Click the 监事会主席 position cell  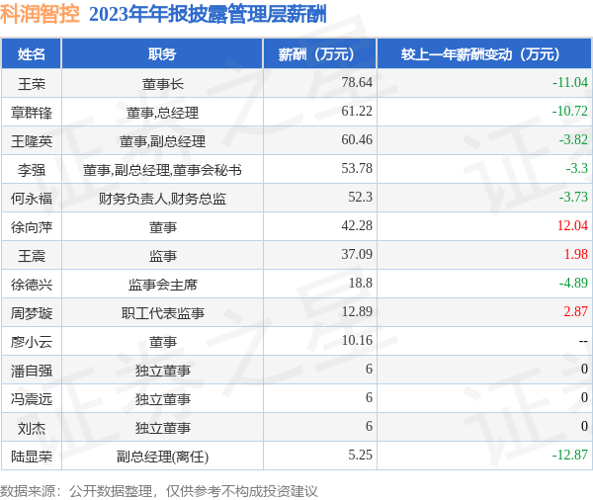[x=163, y=285]
